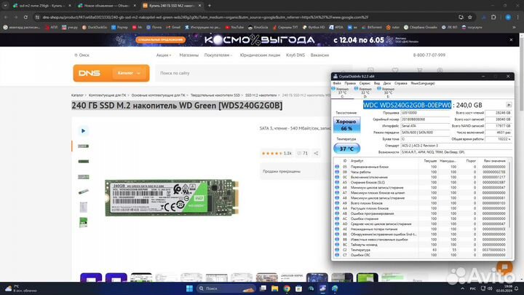The height and width of the screenshot is (295, 524).
Task: Expand the Покупателям menu
Action: [218, 55]
